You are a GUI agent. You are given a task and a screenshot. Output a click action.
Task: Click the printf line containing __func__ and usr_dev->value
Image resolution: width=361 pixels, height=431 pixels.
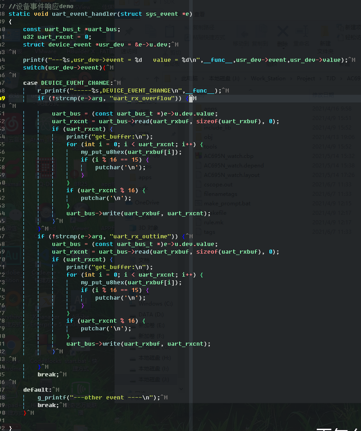tap(185, 60)
